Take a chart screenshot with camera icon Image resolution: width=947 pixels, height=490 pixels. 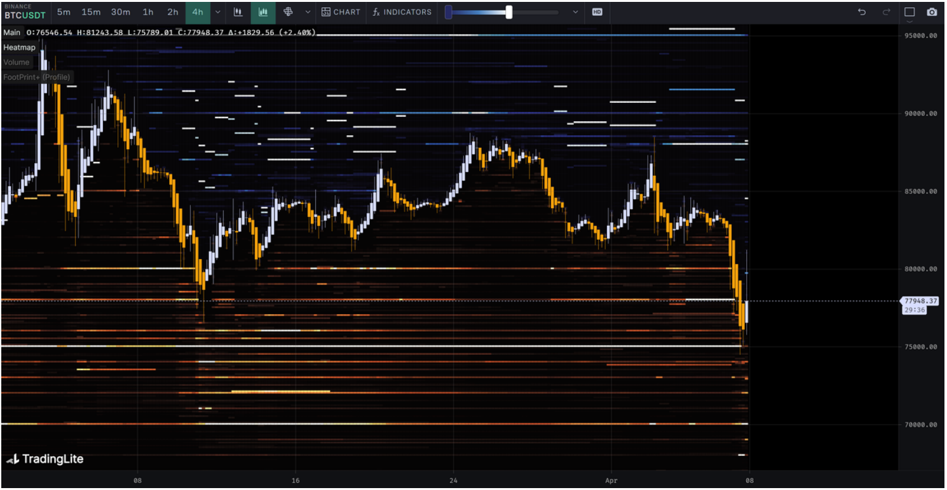pyautogui.click(x=932, y=12)
